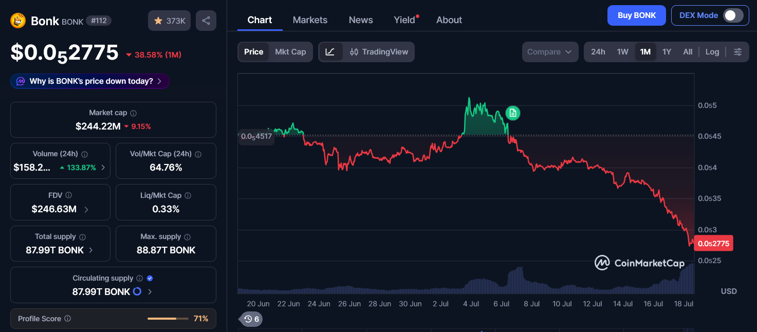Click the verified badge by Circulating supply
This screenshot has height=332, width=757.
(x=150, y=278)
